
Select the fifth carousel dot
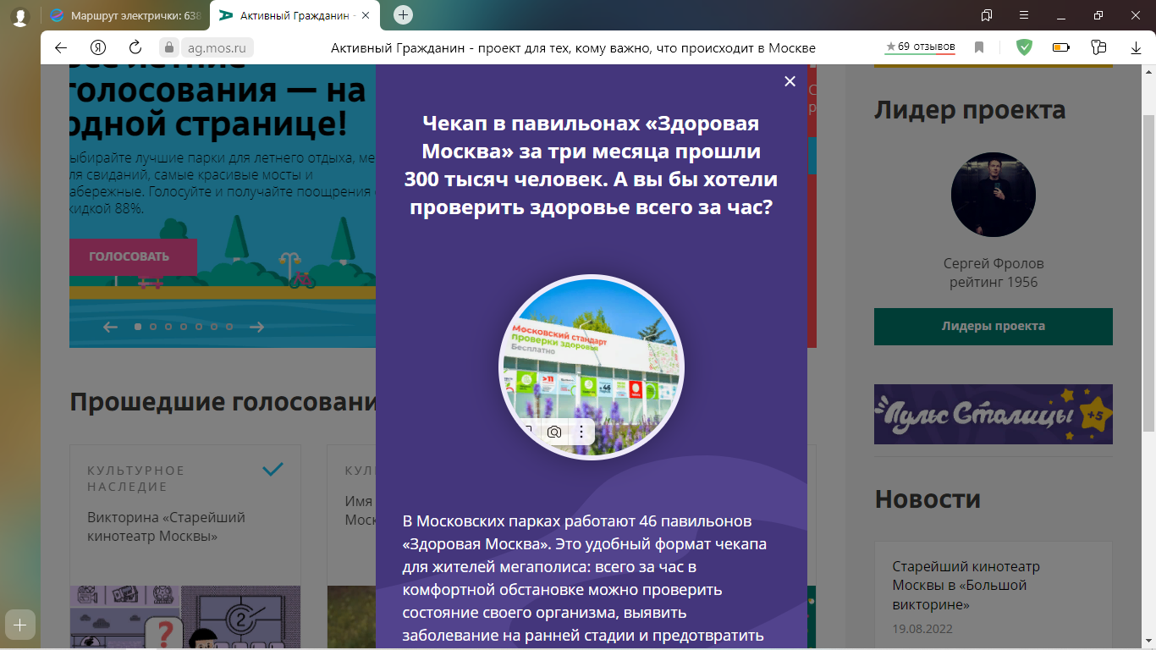click(199, 327)
